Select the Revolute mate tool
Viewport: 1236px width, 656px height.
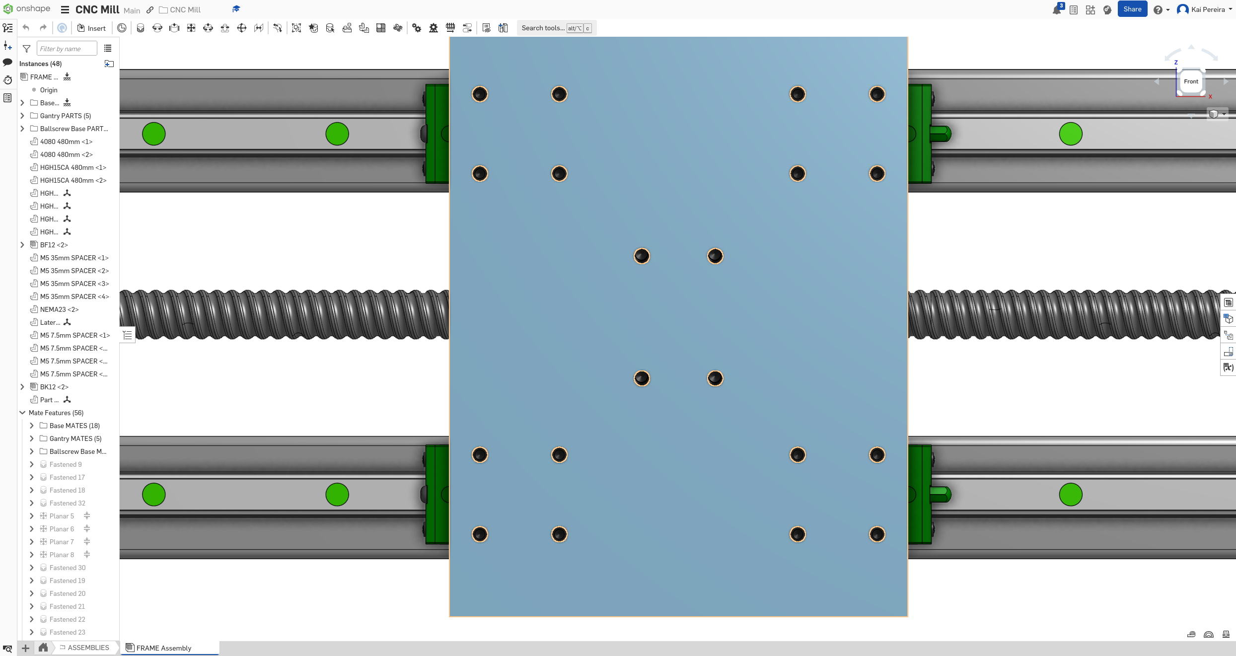coord(157,28)
